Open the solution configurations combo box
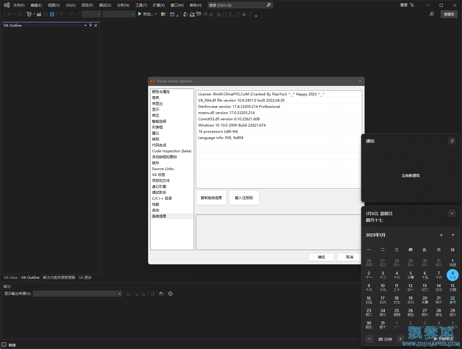The height and width of the screenshot is (349, 462). coord(91,14)
